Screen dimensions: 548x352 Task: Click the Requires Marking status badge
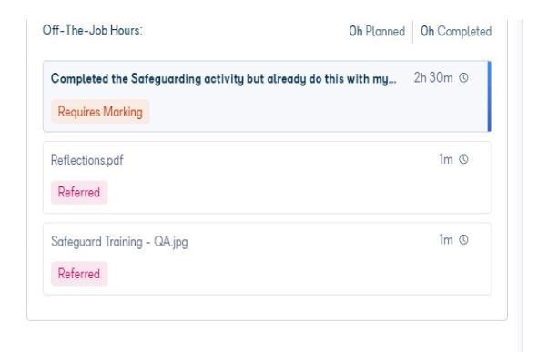[100, 112]
